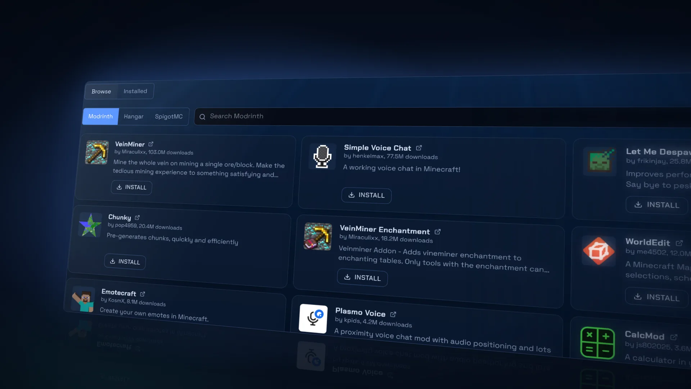Open VeinMiner external link icon
The height and width of the screenshot is (389, 691).
click(151, 144)
